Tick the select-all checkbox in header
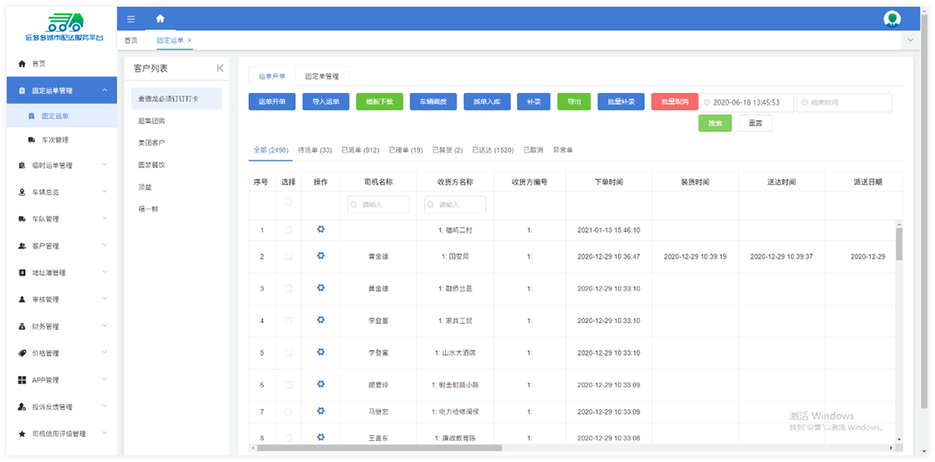 [288, 203]
